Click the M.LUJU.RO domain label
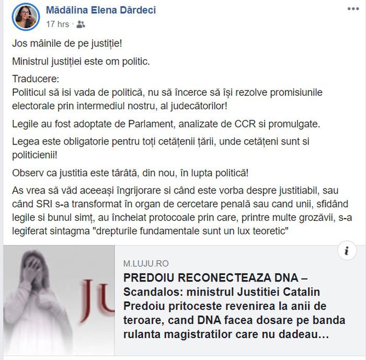The height and width of the screenshot is (360, 366). point(146,264)
